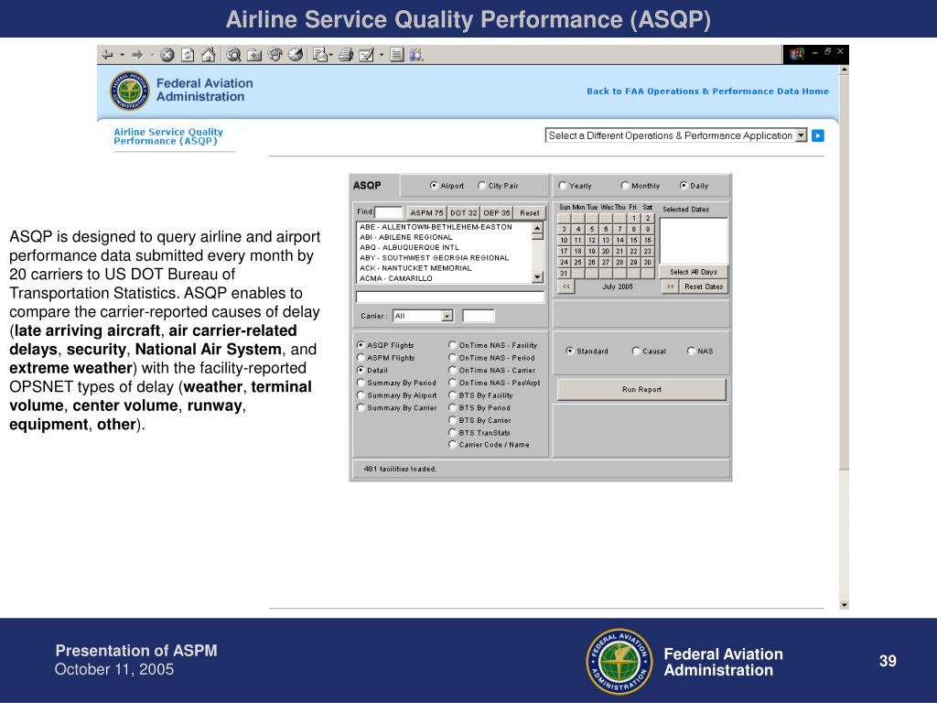Open Back to FAA Operations Data Home link
Viewport: 937px width, 703px height.
[x=707, y=92]
